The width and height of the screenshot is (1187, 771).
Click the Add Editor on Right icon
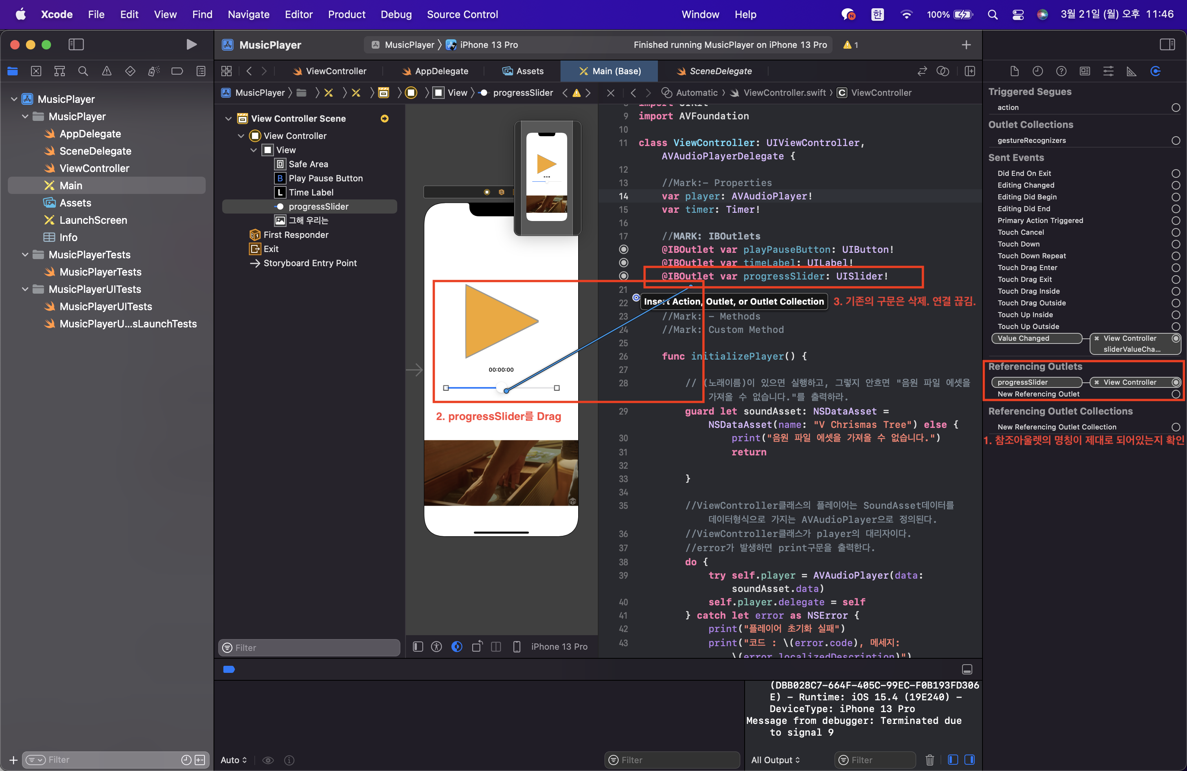(x=970, y=71)
